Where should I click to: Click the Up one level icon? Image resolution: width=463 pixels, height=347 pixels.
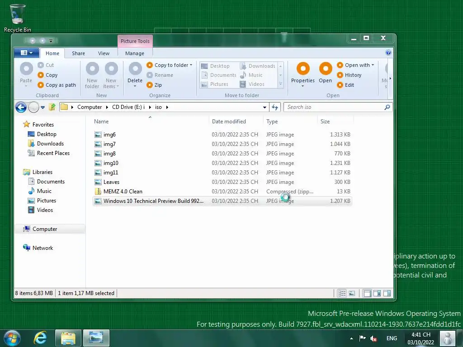pyautogui.click(x=52, y=107)
